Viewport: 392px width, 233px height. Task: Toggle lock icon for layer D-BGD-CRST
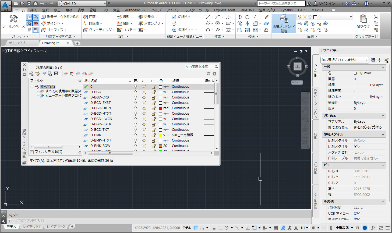(154, 97)
